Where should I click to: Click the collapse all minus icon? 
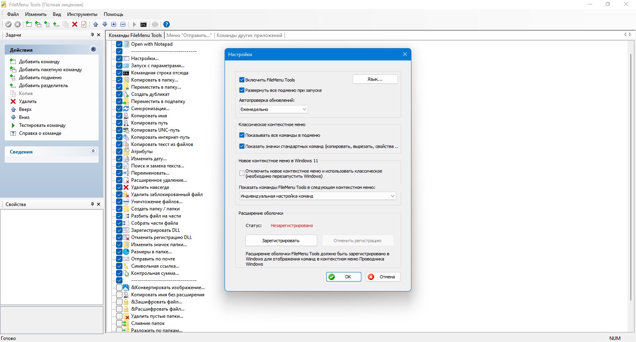click(123, 24)
